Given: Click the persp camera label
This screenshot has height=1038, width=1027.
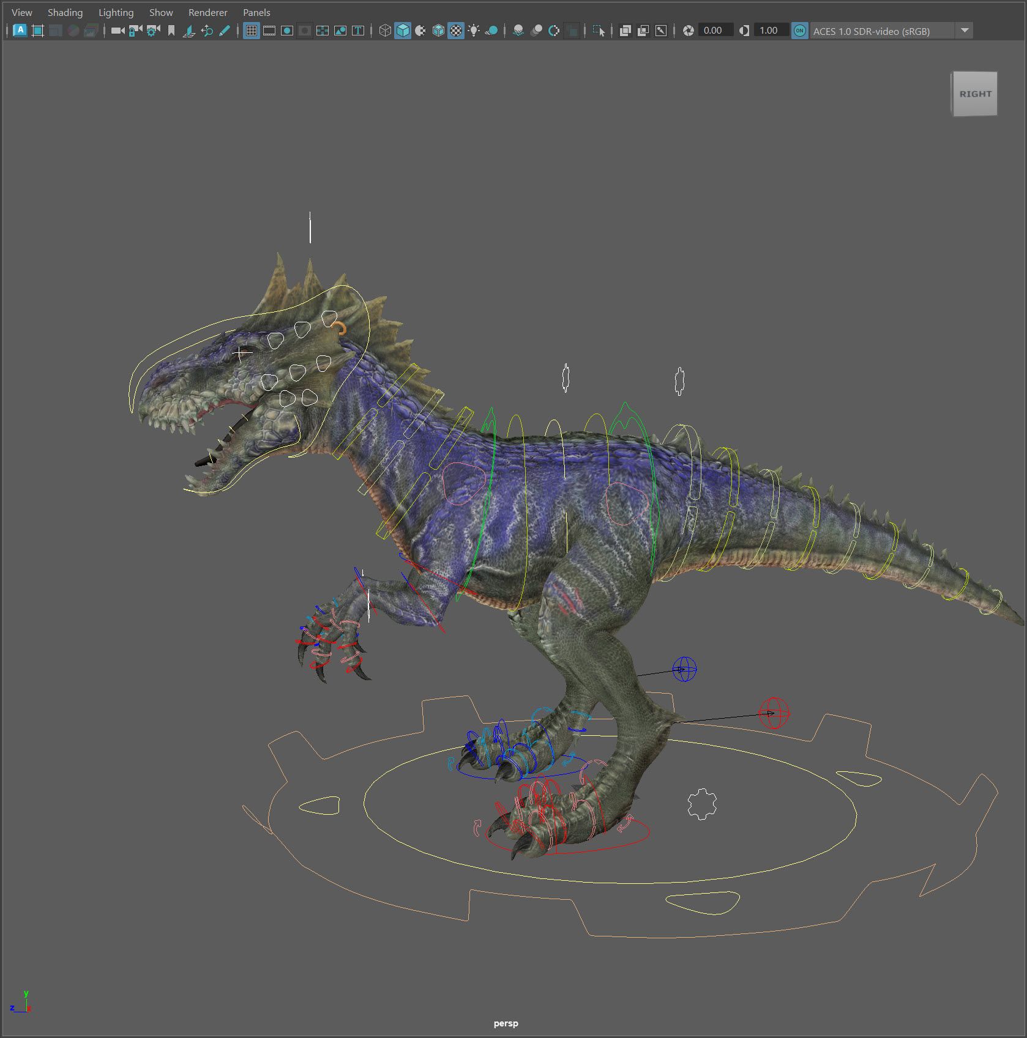Looking at the screenshot, I should pyautogui.click(x=506, y=1023).
